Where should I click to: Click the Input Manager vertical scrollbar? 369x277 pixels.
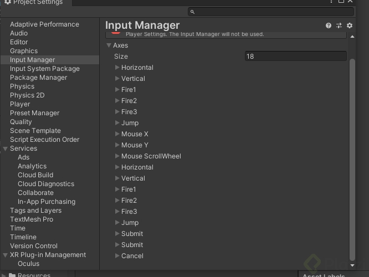[352, 160]
